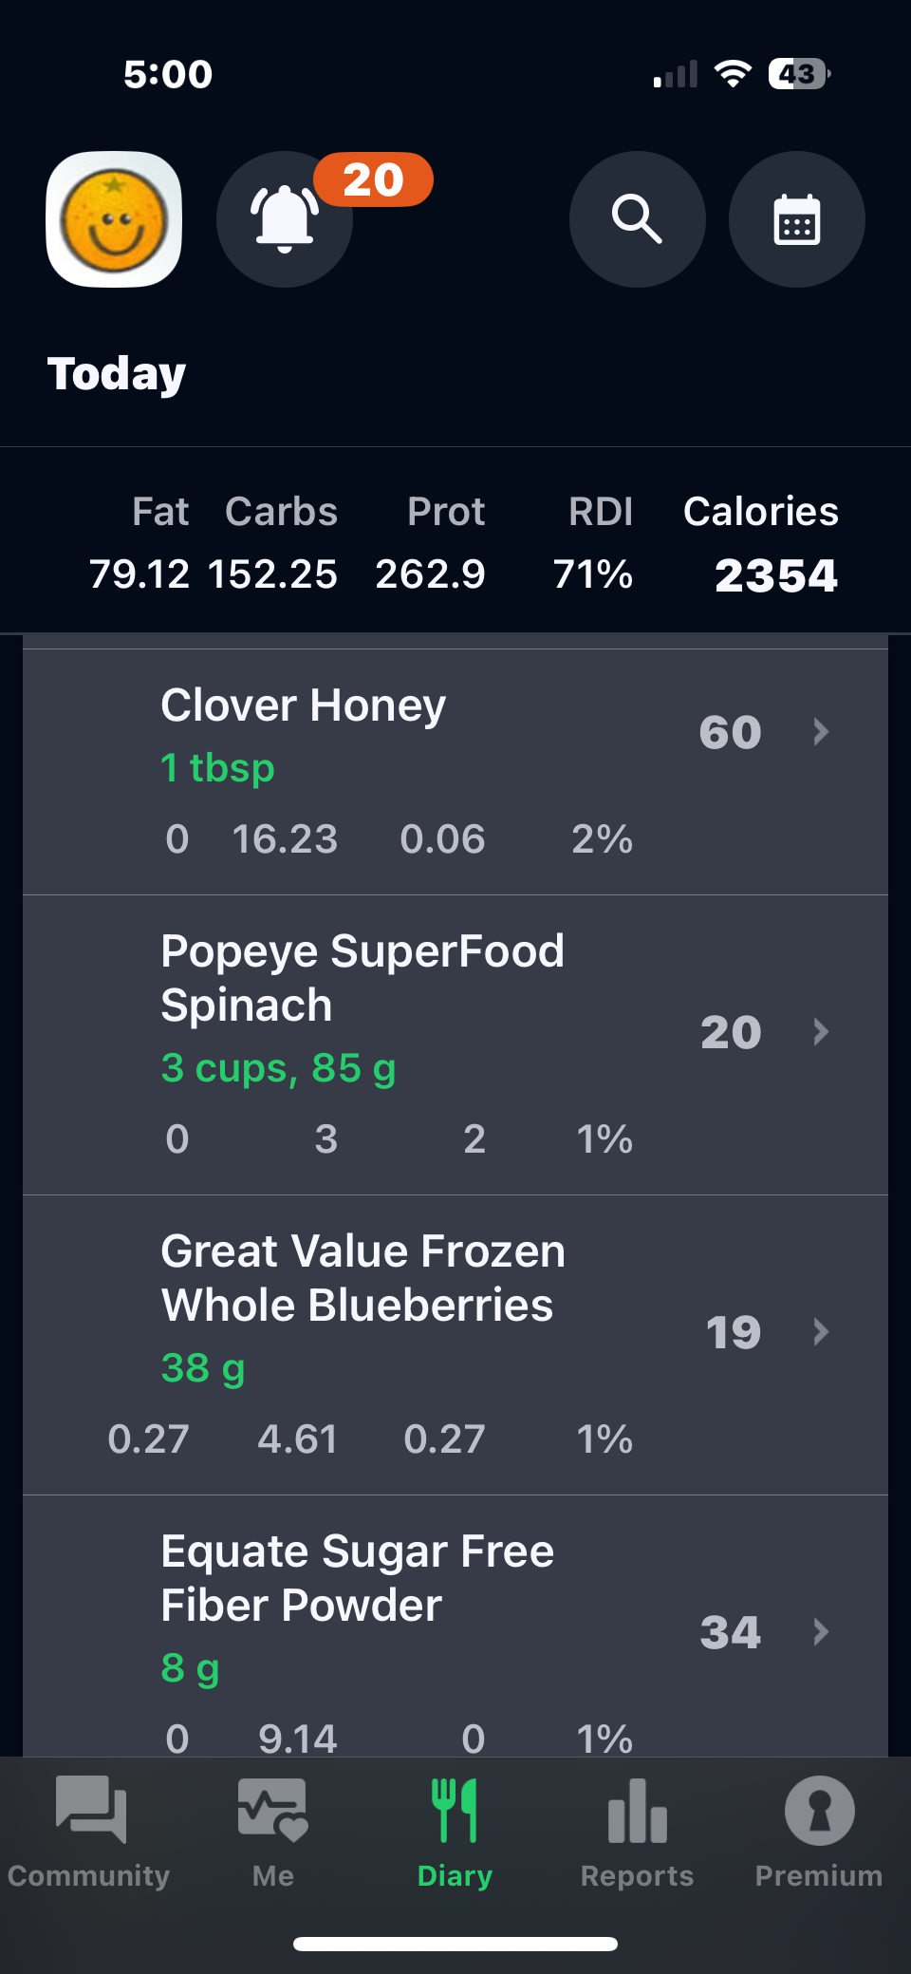The image size is (911, 1974).
Task: Open the calendar date picker
Action: 796,219
